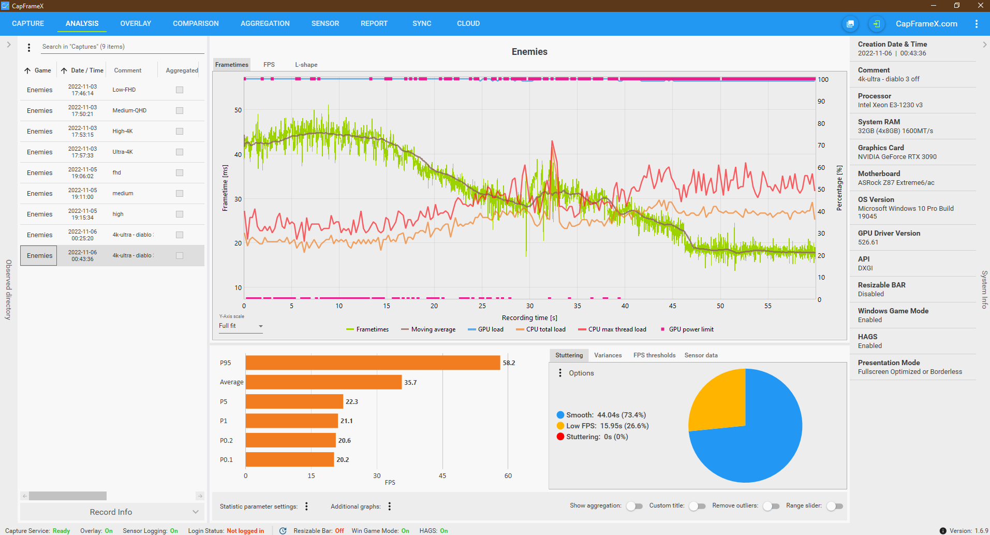Screen dimensions: 990x535
Task: Toggle CPU total load legend entry
Action: coord(541,329)
